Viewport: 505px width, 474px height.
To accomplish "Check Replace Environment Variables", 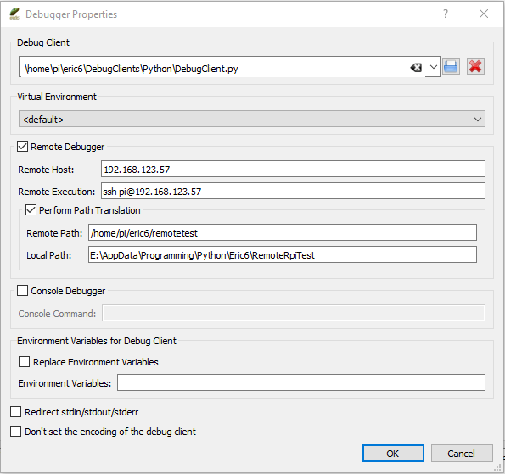I will pyautogui.click(x=24, y=362).
